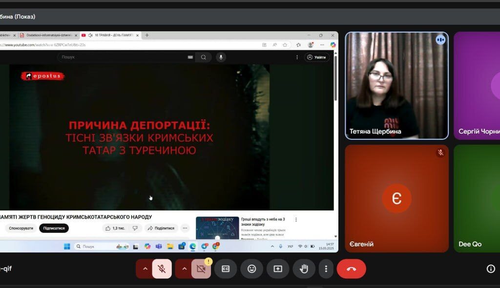The width and height of the screenshot is (500, 288).
Task: Click the YouTube video player area
Action: pyautogui.click(x=139, y=137)
